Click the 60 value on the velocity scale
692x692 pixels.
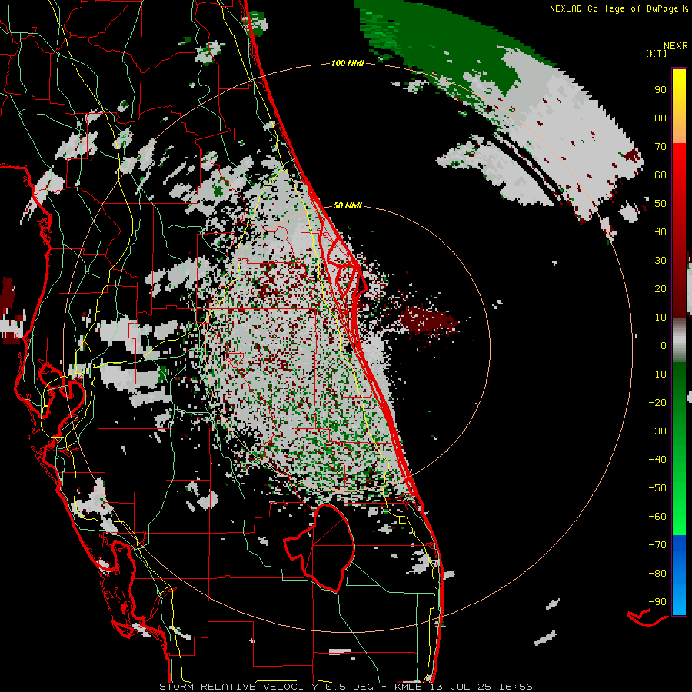click(x=660, y=175)
